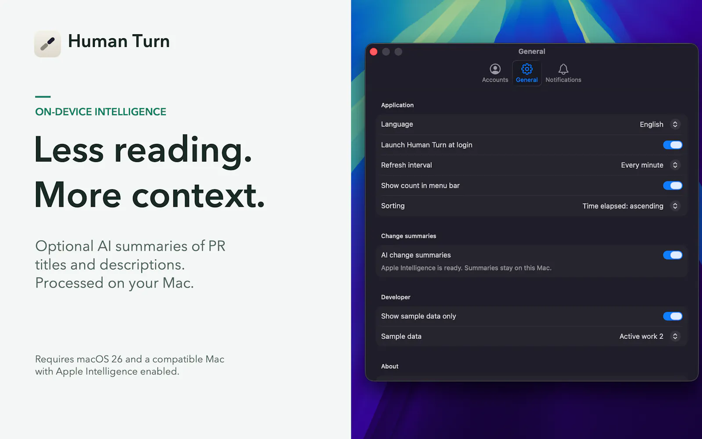Image resolution: width=702 pixels, height=439 pixels.
Task: Click the ON-DEVICE INTELLIGENCE heading
Action: pyautogui.click(x=100, y=112)
